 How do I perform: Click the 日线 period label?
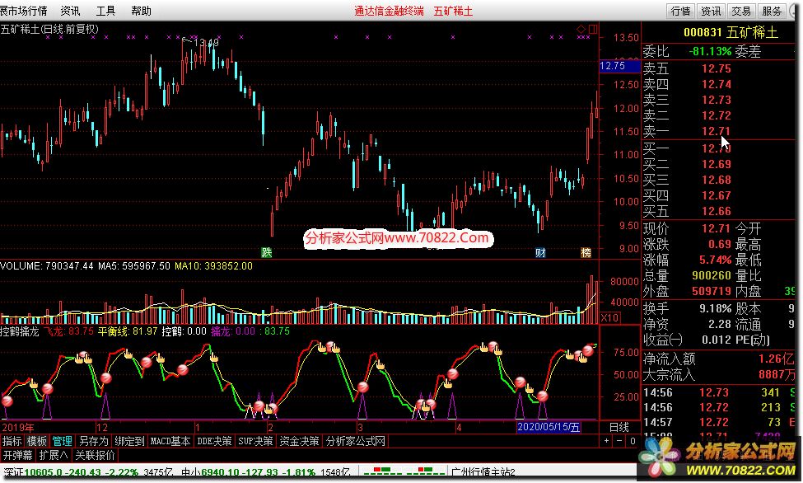619,427
